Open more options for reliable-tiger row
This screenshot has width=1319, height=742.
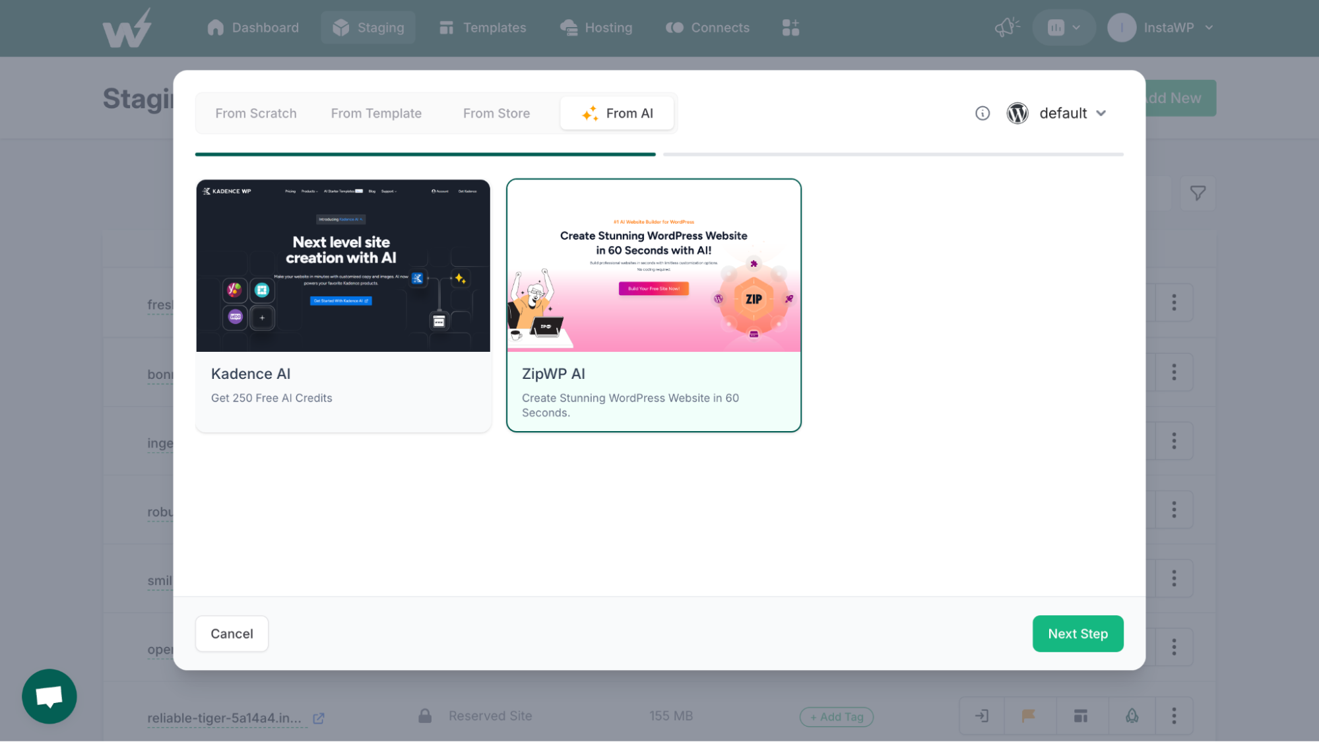coord(1174,716)
